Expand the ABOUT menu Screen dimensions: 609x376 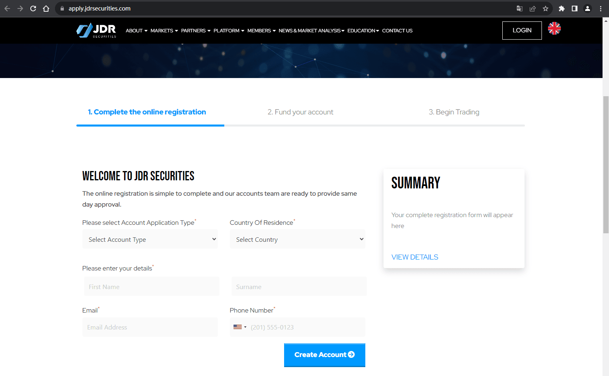coord(137,31)
